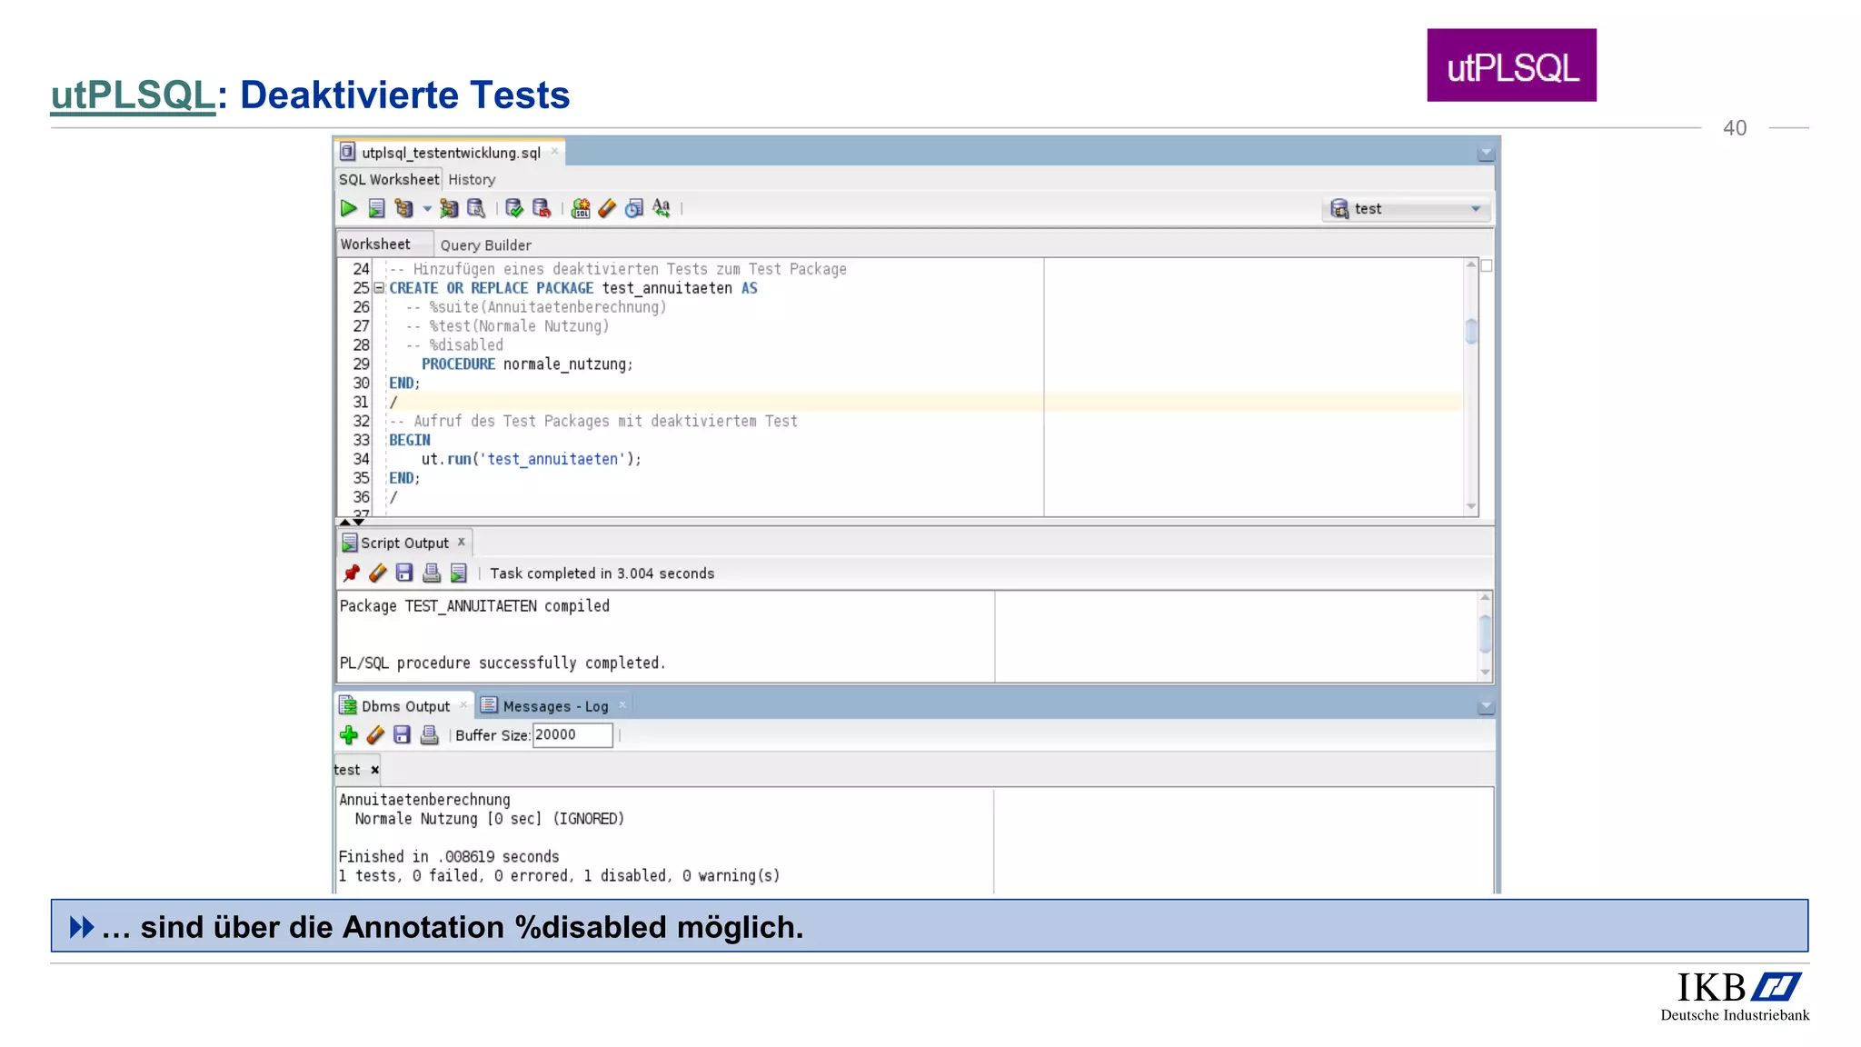Click 'Normale Nutzung [0 sec] (IGNORED)' output line
This screenshot has height=1047, width=1861.
[x=490, y=819]
